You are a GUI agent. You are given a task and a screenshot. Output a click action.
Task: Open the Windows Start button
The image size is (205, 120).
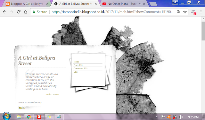click(x=6, y=116)
